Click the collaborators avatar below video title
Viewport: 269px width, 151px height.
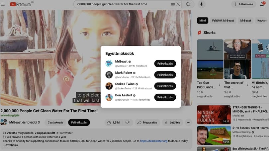pyautogui.click(x=4, y=122)
